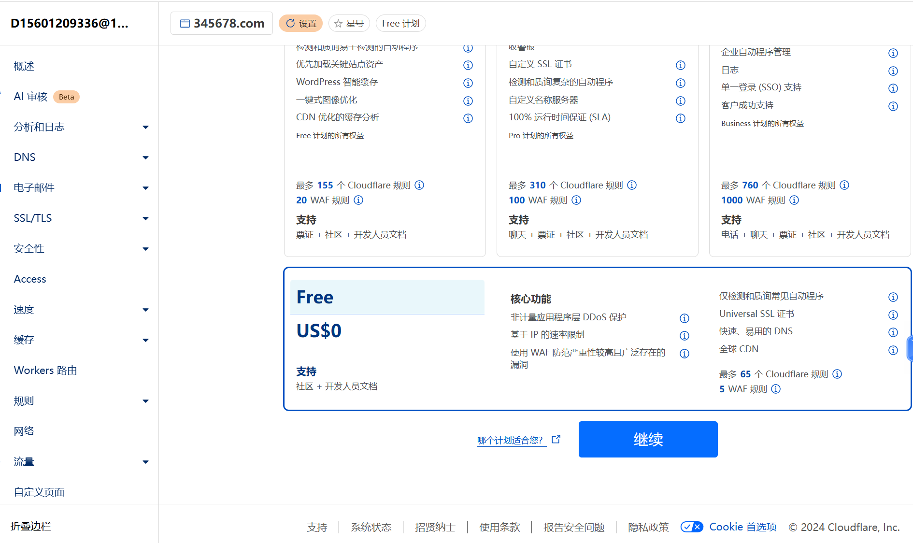Click info icon beside 日志 feature

[893, 71]
